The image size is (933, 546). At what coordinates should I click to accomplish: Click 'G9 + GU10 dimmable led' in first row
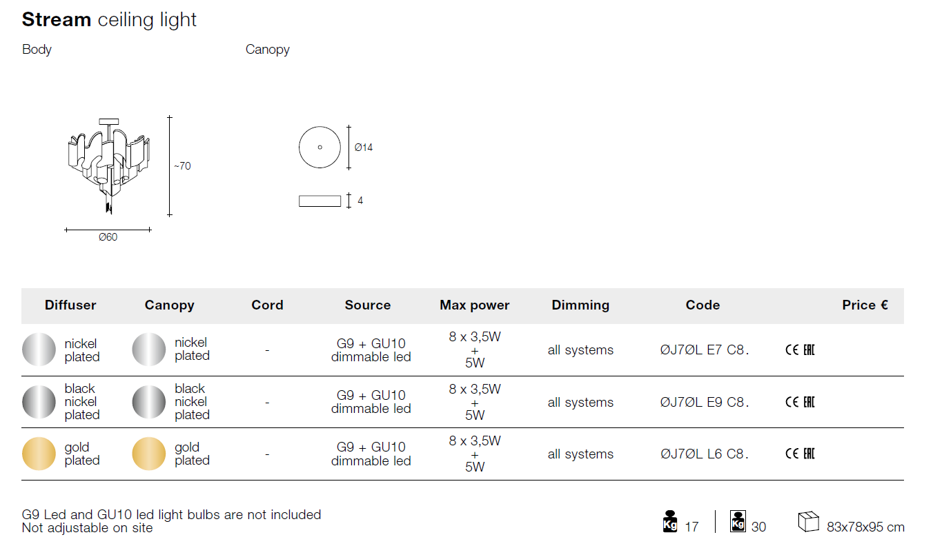pyautogui.click(x=371, y=350)
